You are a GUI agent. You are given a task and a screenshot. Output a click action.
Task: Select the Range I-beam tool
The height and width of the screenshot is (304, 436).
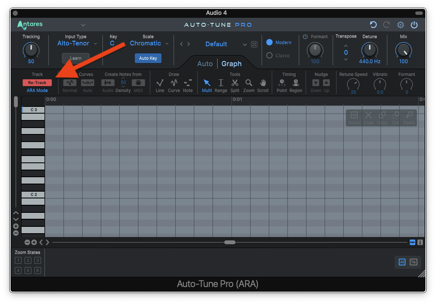(x=221, y=83)
